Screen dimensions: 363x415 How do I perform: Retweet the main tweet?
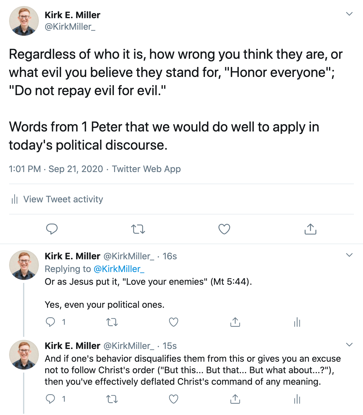click(x=138, y=229)
